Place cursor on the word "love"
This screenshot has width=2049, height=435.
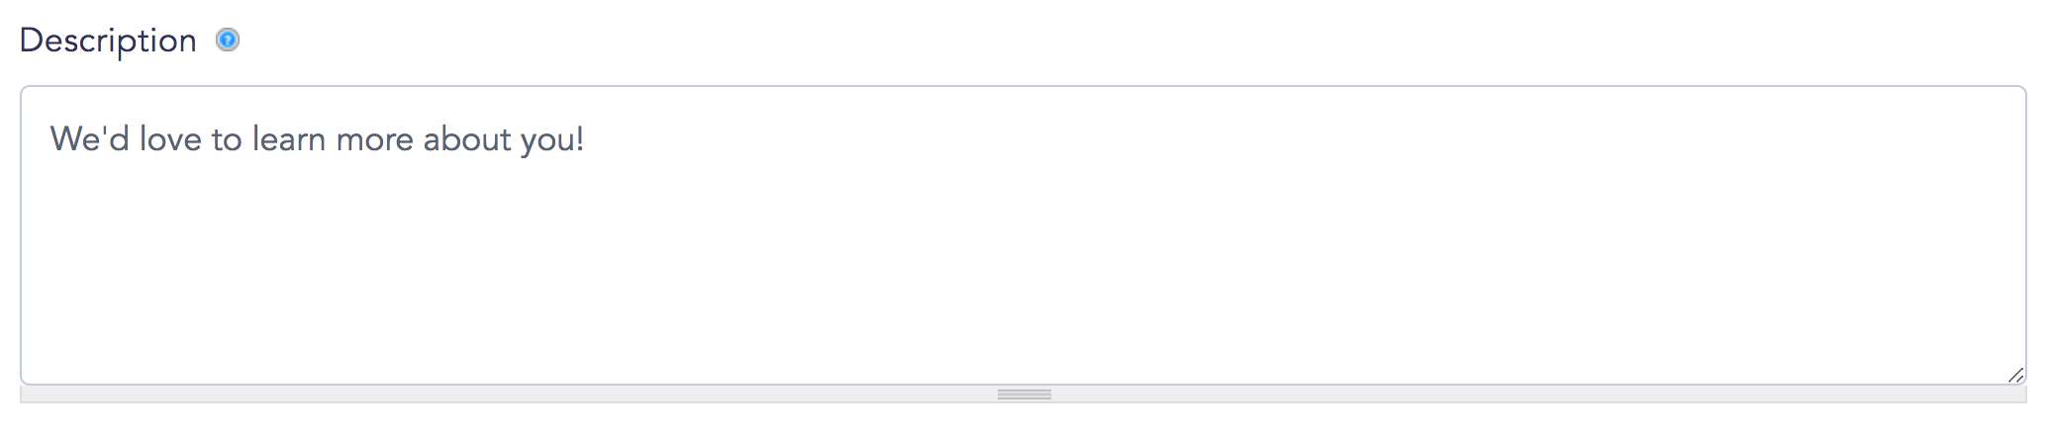pos(170,139)
